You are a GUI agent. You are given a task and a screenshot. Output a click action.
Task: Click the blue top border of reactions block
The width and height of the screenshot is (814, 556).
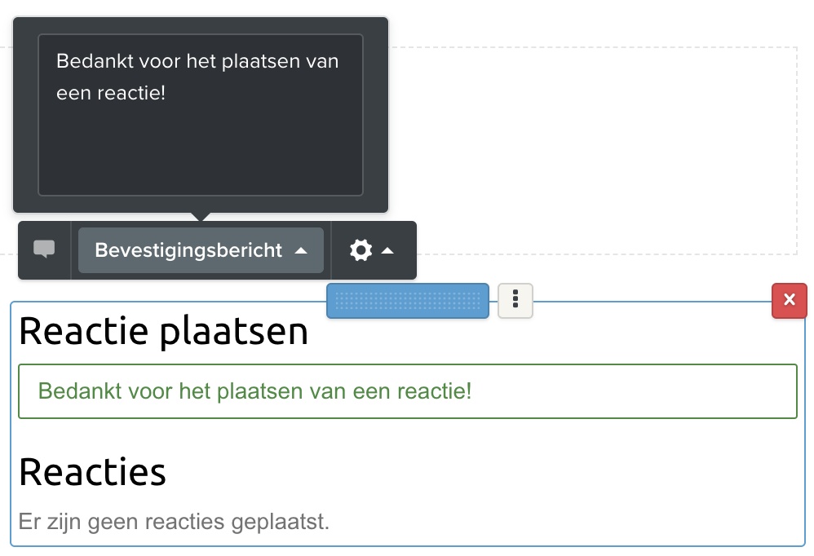pyautogui.click(x=653, y=302)
